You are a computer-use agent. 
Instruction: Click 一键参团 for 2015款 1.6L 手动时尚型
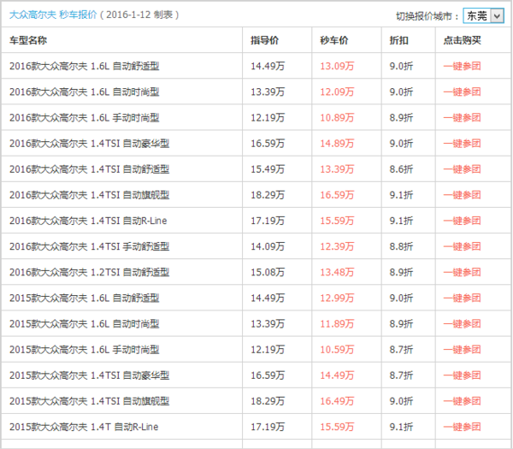[462, 350]
